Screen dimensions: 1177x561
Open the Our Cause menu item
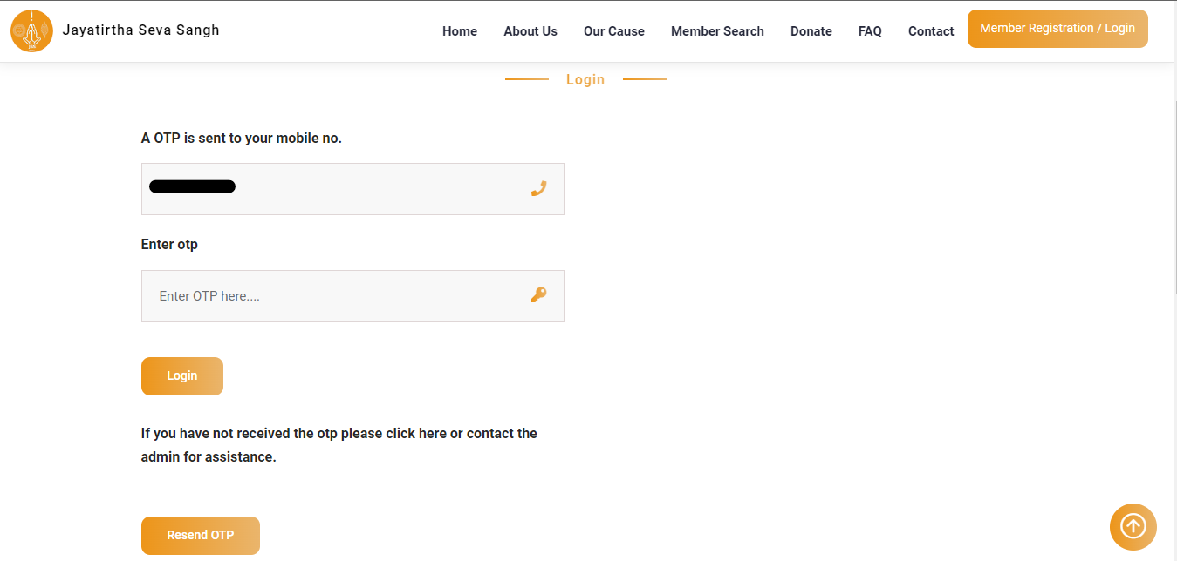(613, 31)
